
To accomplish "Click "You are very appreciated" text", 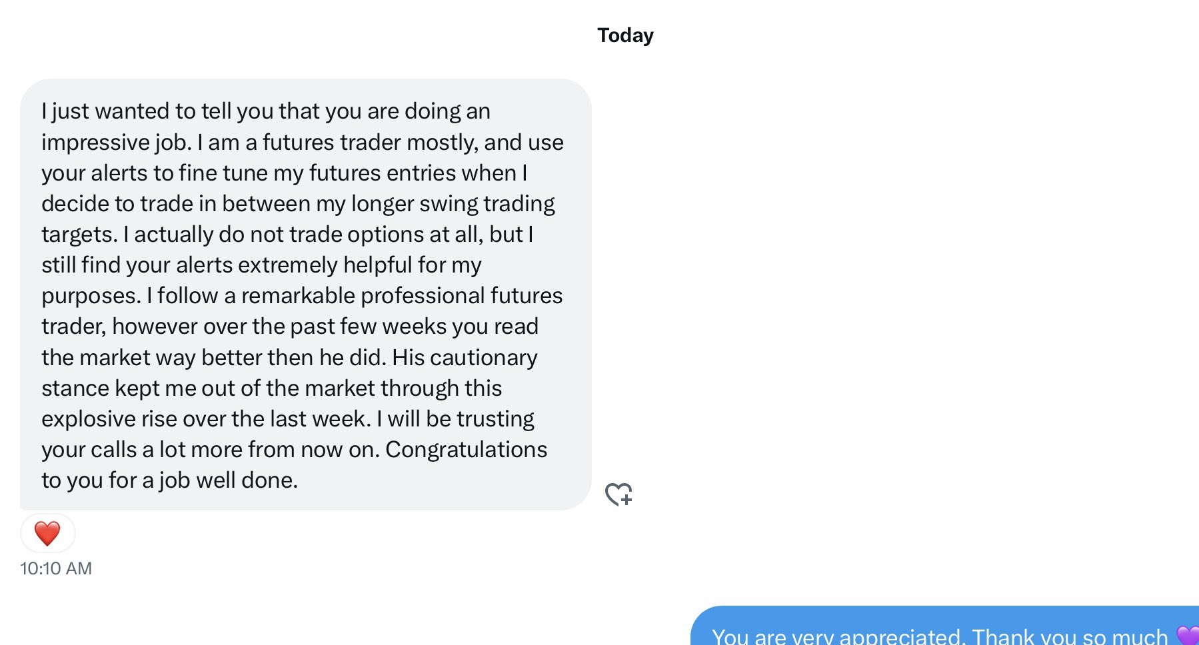I will [837, 637].
